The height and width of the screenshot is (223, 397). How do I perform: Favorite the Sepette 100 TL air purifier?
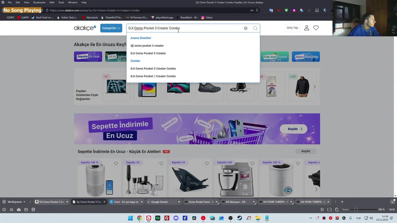[x=116, y=164]
